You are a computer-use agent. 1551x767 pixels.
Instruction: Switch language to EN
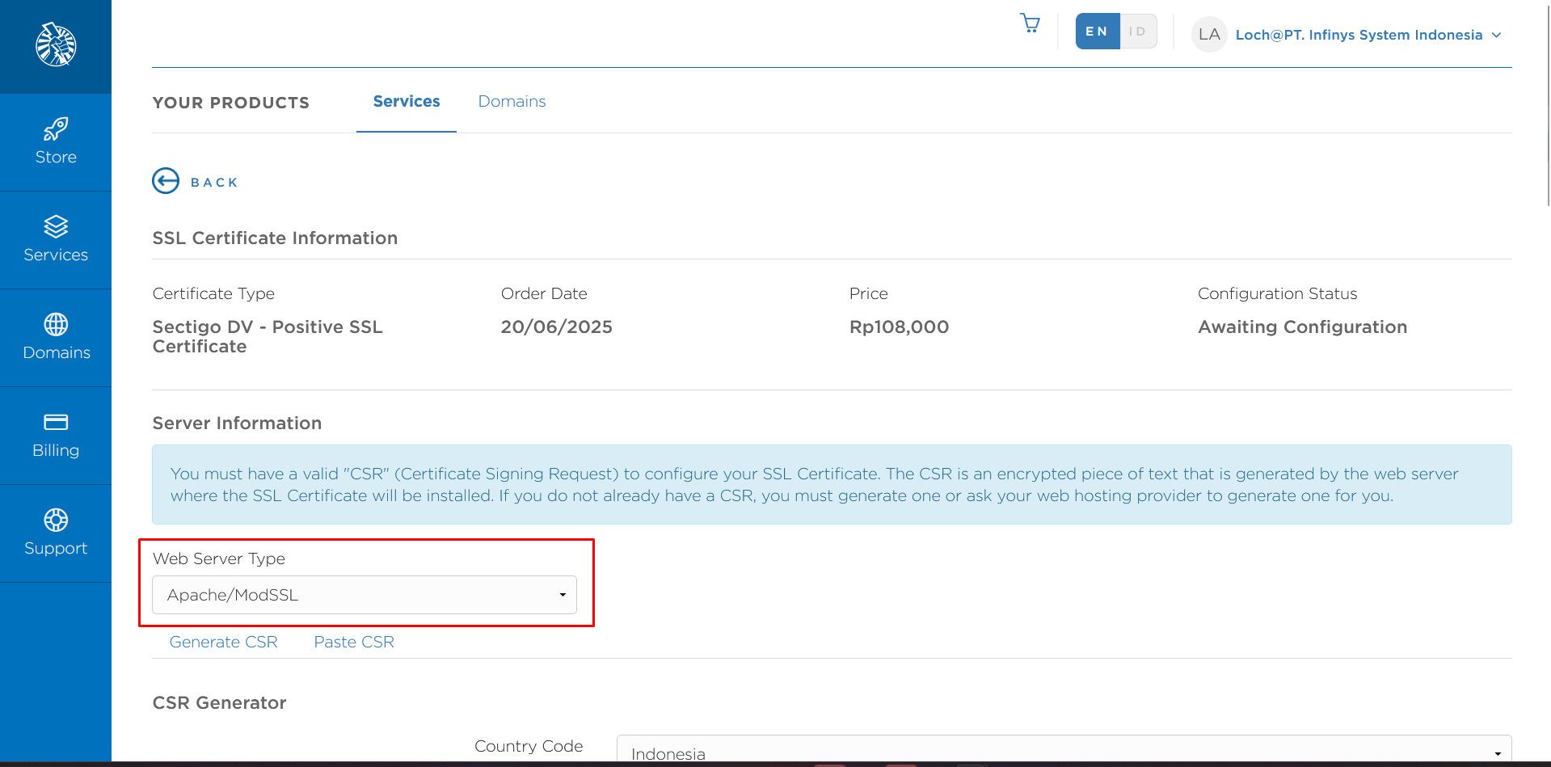coord(1097,32)
